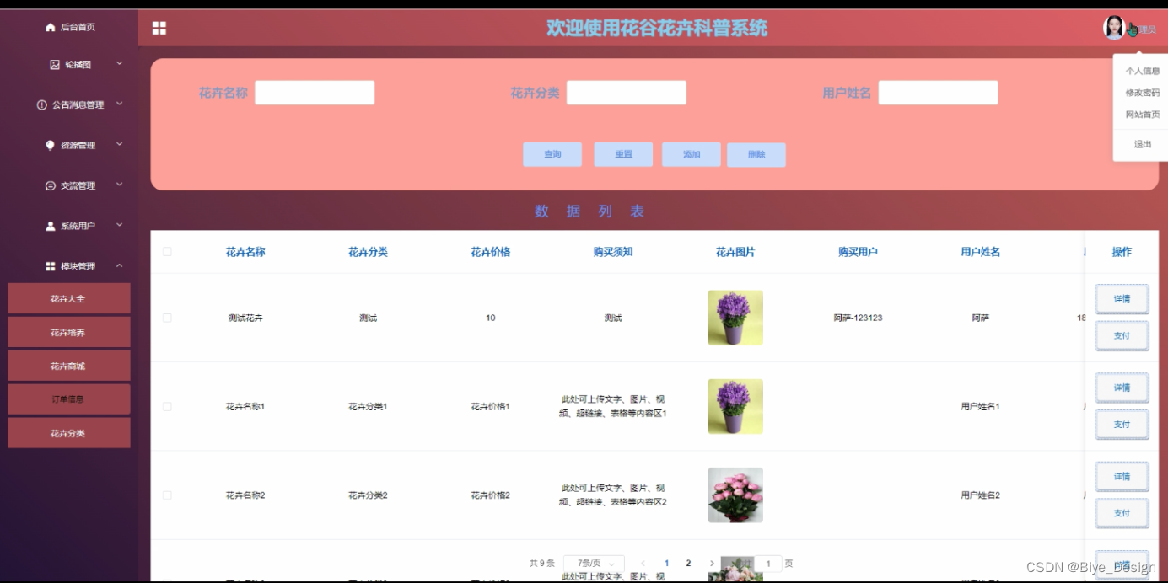Expand the 资源管理 menu chevron
The height and width of the screenshot is (583, 1168).
119,144
